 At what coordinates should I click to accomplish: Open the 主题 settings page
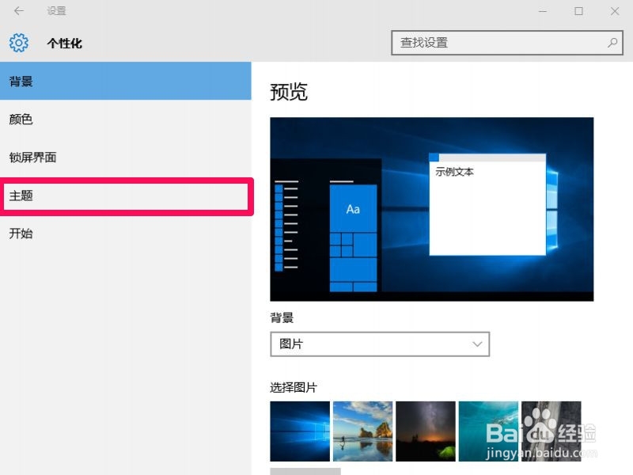click(x=126, y=196)
